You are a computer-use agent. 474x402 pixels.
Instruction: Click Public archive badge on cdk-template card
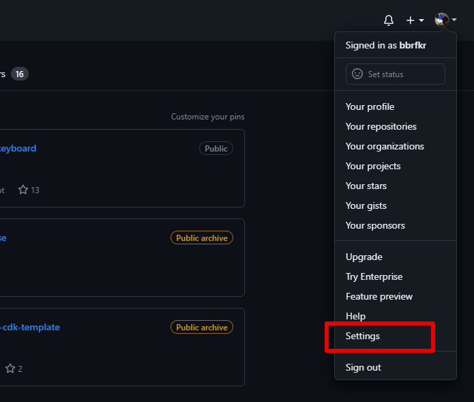(x=202, y=328)
